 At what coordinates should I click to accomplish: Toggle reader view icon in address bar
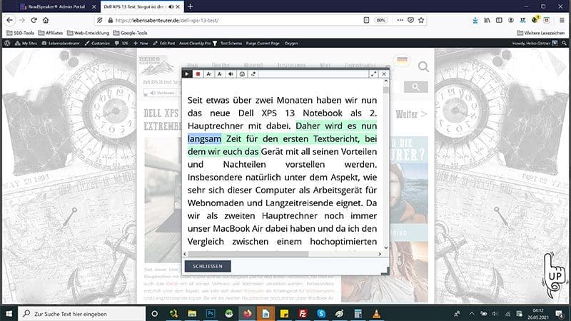tap(366, 20)
